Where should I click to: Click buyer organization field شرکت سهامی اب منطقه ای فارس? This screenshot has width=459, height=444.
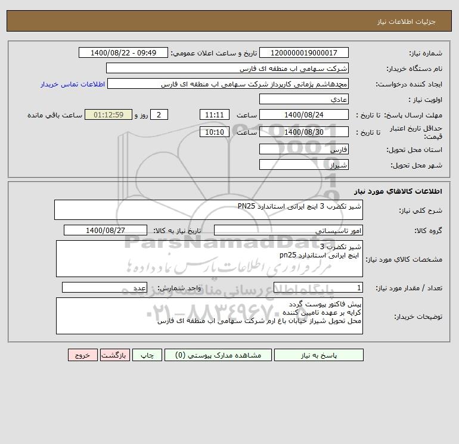pyautogui.click(x=227, y=68)
